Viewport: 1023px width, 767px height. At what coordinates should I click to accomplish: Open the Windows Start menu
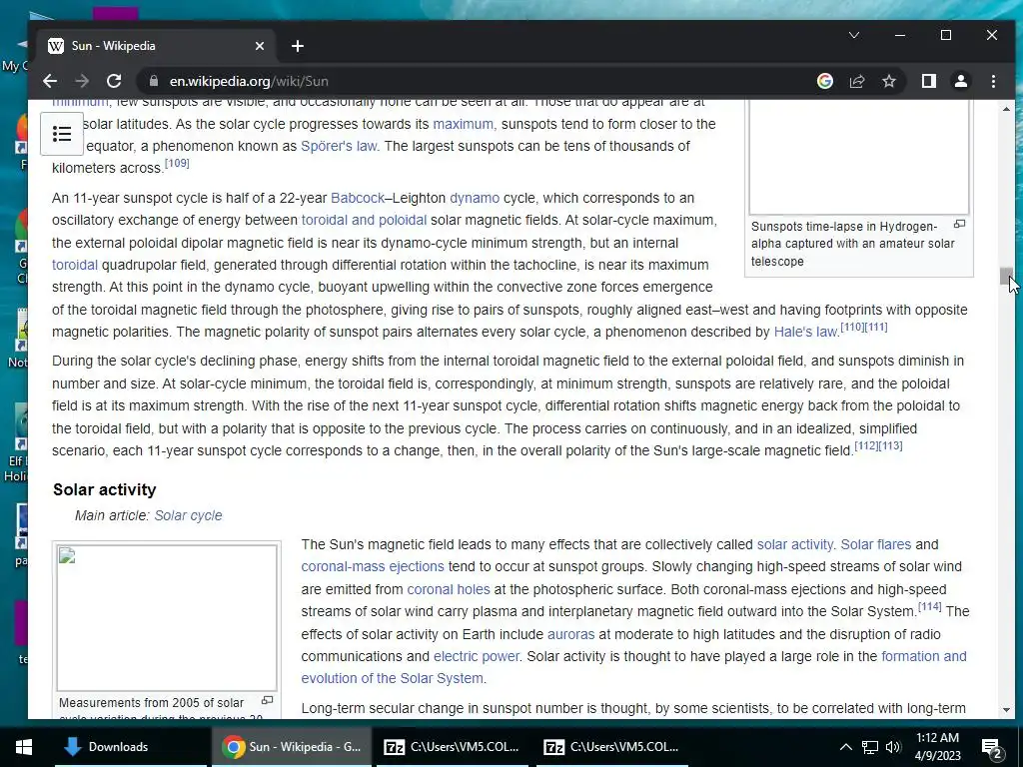(x=24, y=747)
